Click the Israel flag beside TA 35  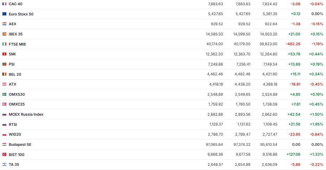(x=4, y=164)
